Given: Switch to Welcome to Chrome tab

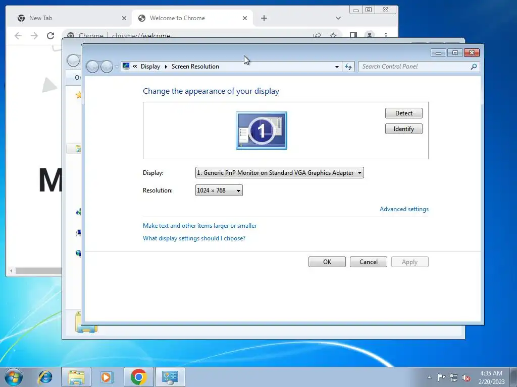Looking at the screenshot, I should click(192, 18).
